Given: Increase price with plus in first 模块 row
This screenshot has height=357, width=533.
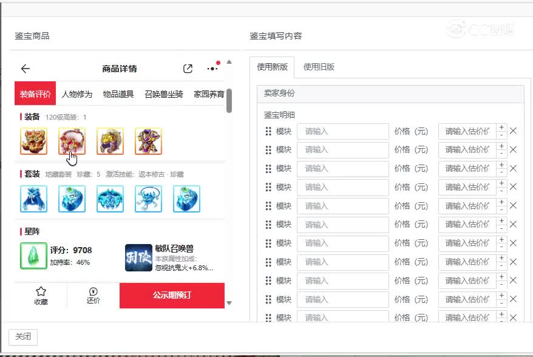Looking at the screenshot, I should pos(501,127).
